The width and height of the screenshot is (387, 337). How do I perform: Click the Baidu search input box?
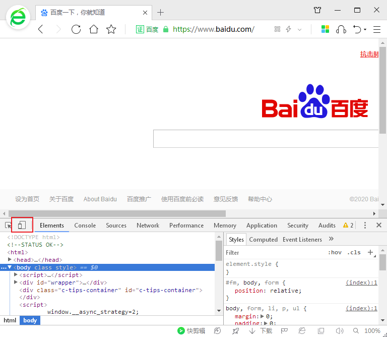(266, 139)
